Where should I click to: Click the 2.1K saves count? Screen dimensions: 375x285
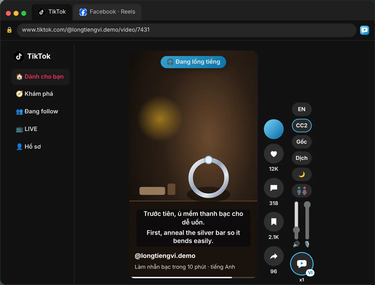(274, 237)
